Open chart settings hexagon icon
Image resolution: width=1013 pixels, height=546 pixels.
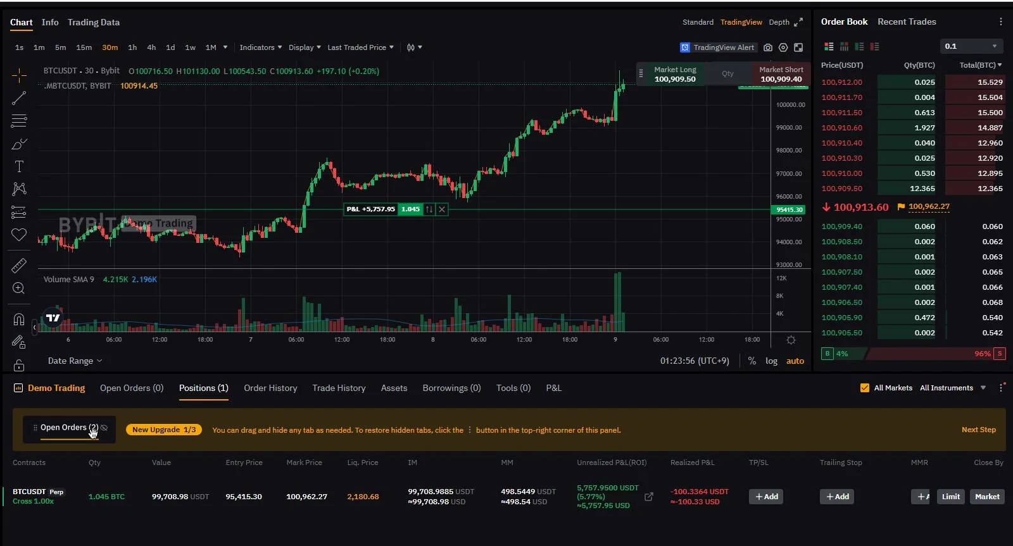(x=783, y=47)
